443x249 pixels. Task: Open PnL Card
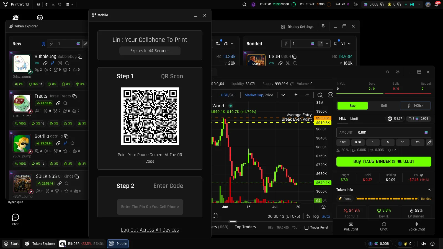[x=351, y=226]
